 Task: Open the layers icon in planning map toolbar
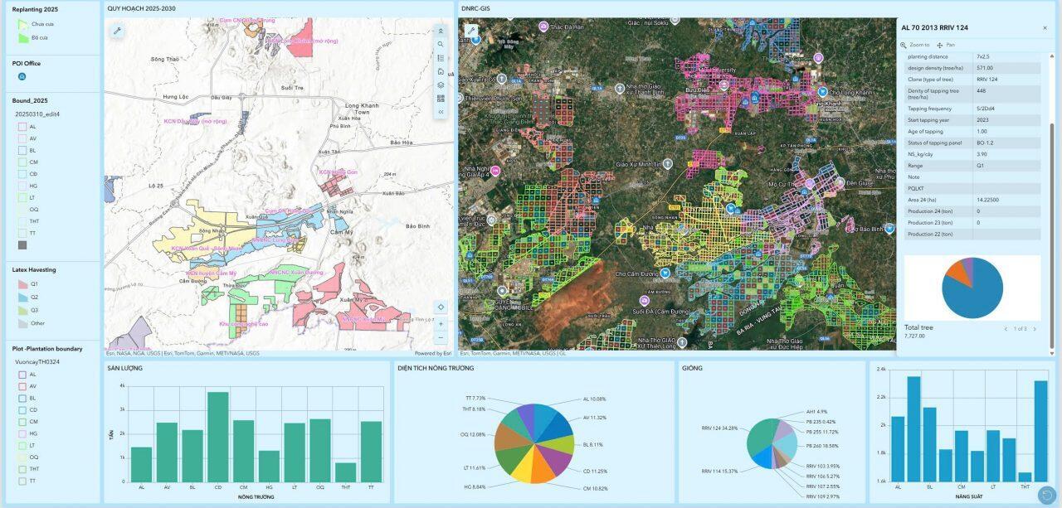[x=441, y=85]
